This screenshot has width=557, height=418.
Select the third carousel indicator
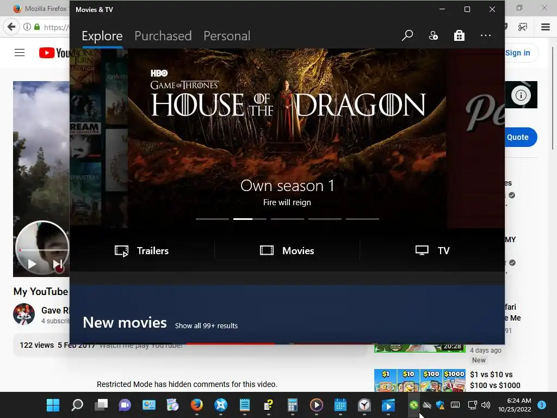pos(287,219)
